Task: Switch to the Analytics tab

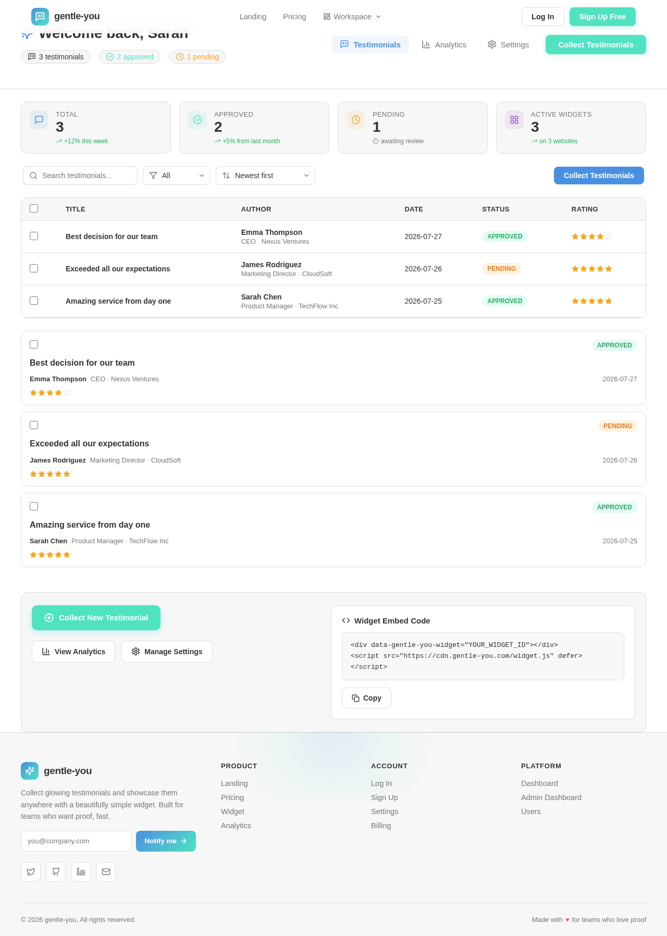Action: [x=444, y=44]
